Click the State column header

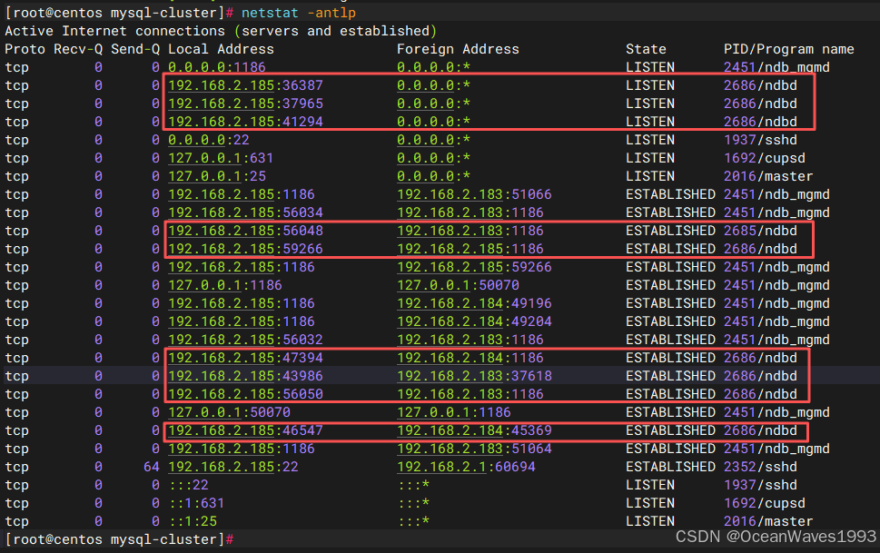pyautogui.click(x=646, y=49)
